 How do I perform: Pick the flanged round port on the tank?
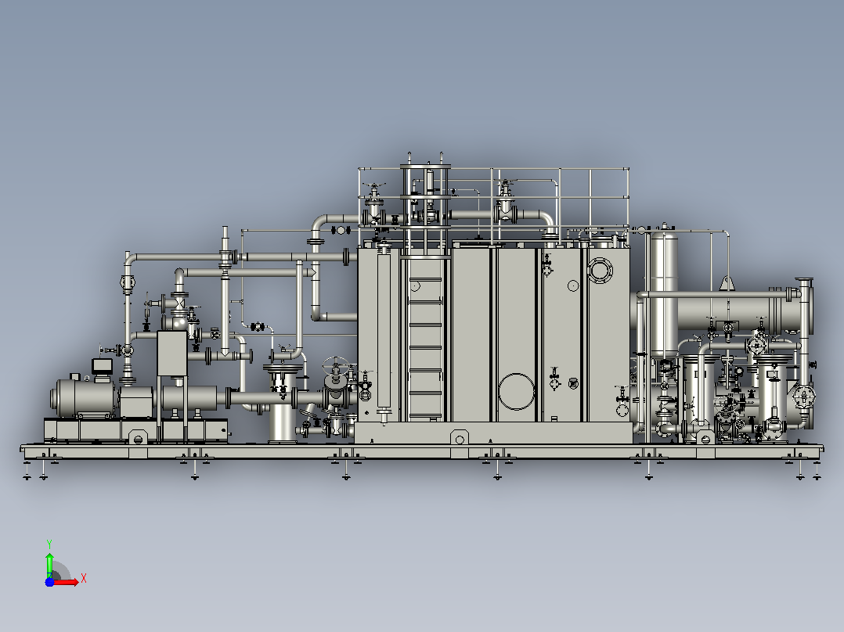tap(600, 270)
